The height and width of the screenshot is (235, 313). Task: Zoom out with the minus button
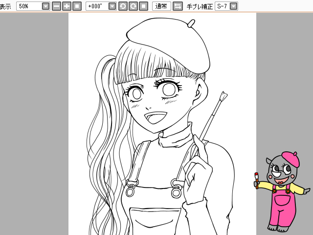pos(57,6)
